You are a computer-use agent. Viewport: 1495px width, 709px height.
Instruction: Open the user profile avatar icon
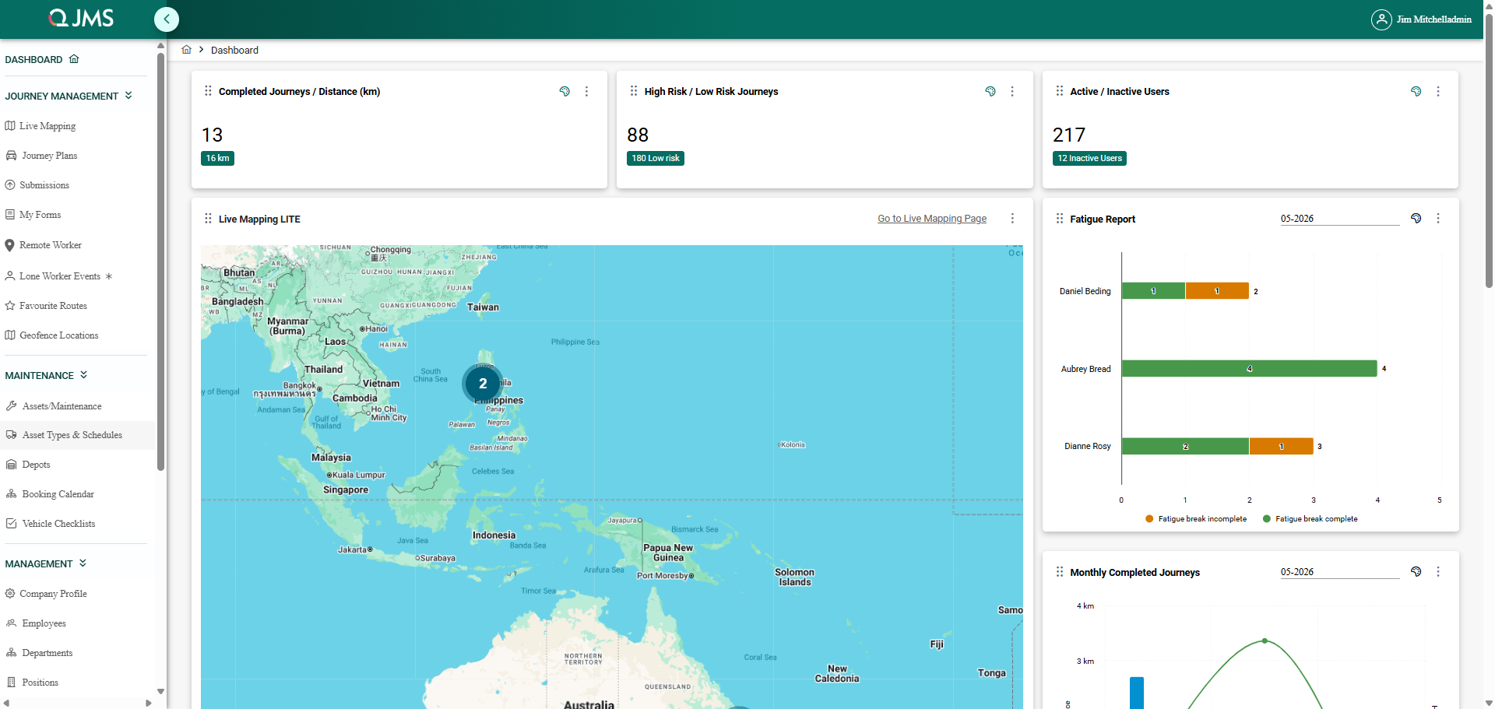click(1381, 19)
